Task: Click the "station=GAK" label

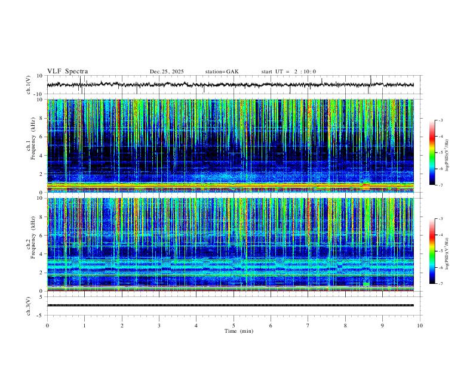Action: [222, 72]
